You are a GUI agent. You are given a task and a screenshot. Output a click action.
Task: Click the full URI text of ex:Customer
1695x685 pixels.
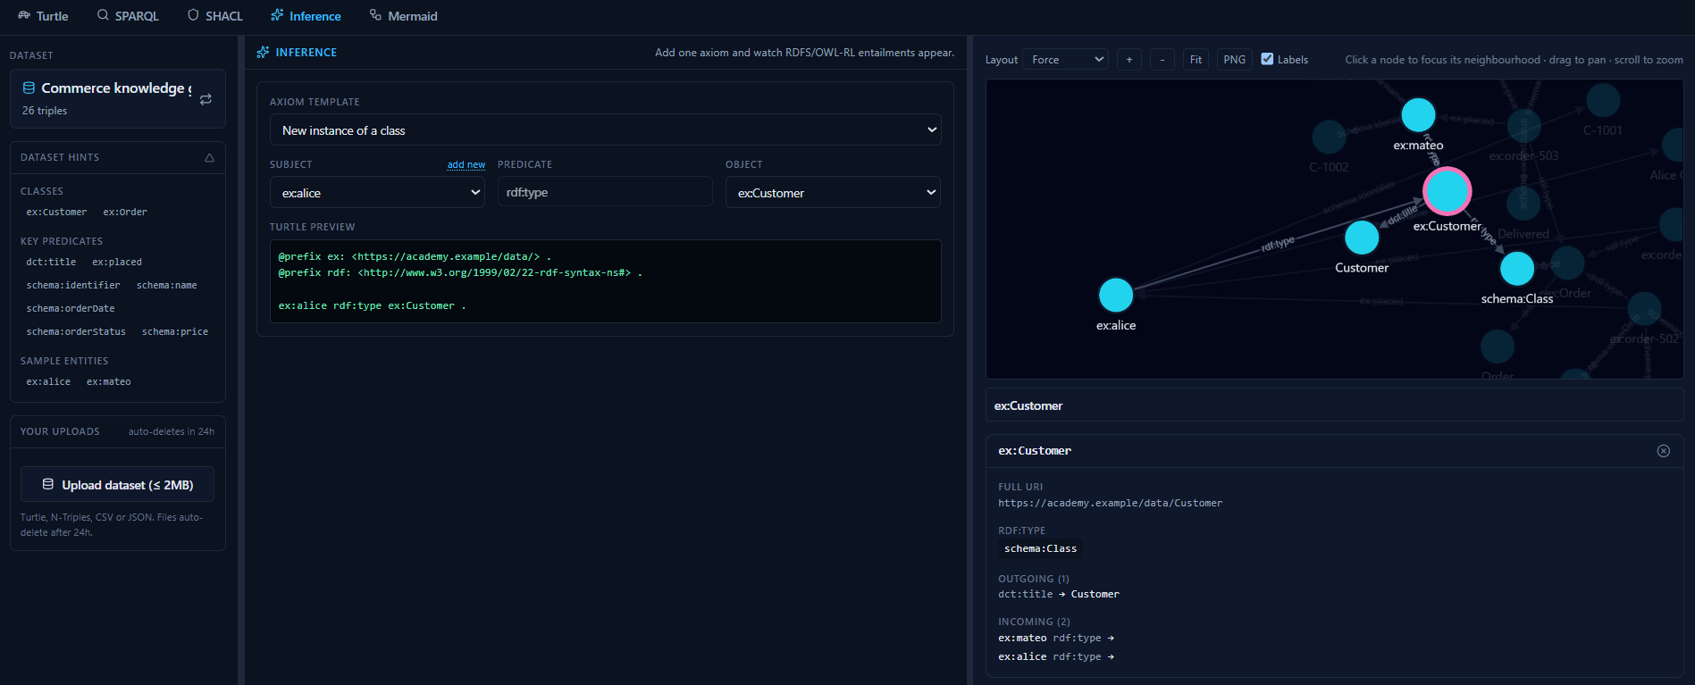[1110, 504]
